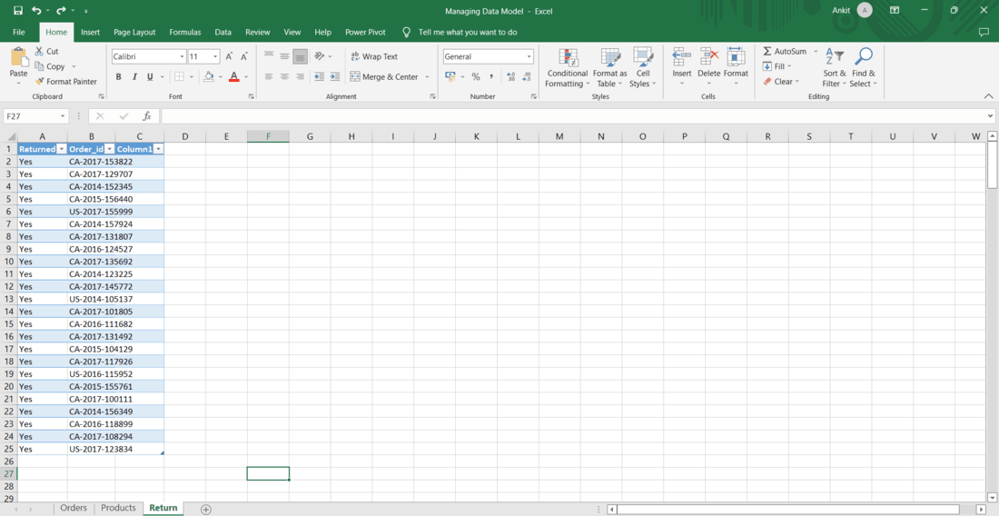Add a new sheet
The height and width of the screenshot is (516, 999).
[x=206, y=509]
